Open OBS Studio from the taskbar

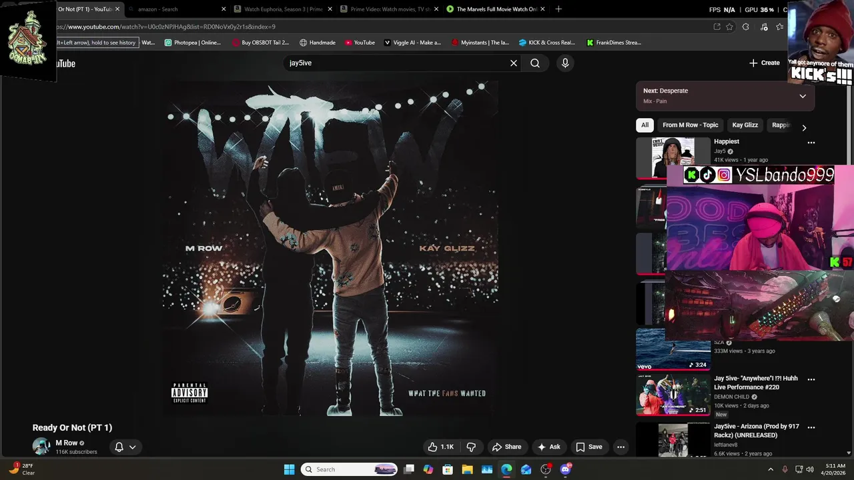(x=546, y=469)
